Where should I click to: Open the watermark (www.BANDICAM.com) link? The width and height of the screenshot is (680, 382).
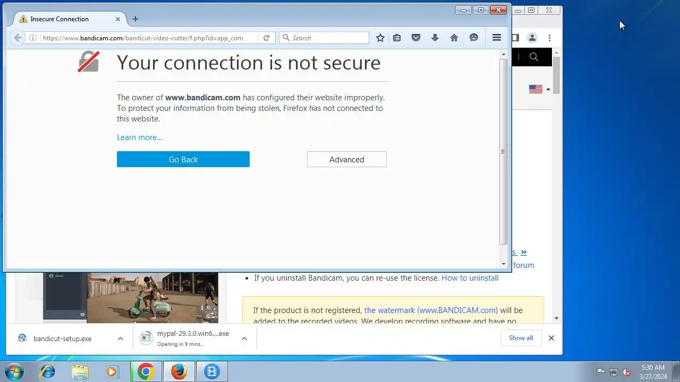pos(431,310)
